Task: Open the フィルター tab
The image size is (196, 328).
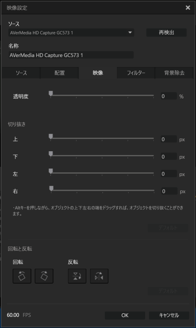Action: [136, 73]
